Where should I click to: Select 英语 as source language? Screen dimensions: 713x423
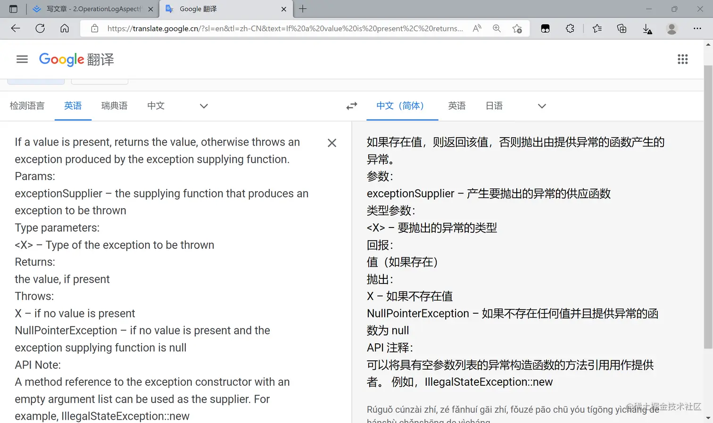(73, 106)
